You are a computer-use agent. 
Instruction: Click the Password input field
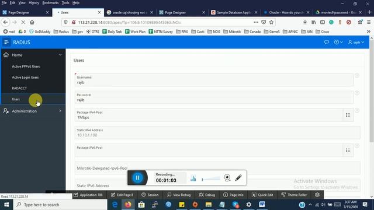214,97
